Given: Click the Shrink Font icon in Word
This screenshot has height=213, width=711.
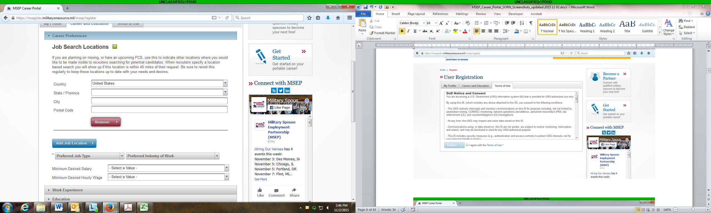Looking at the screenshot, I should [447, 23].
